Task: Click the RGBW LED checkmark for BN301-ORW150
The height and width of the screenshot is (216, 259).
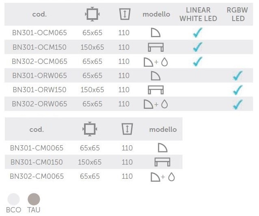Action: (x=238, y=90)
